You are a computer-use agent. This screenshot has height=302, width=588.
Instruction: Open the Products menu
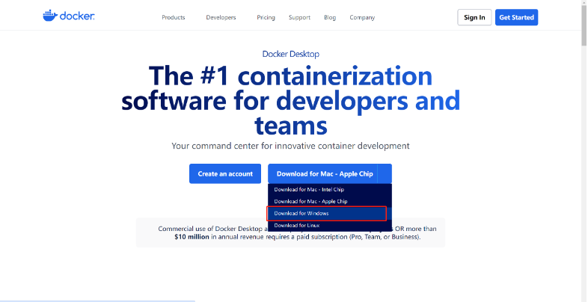point(174,17)
